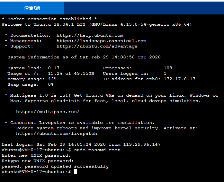Viewport: 224px width, 182px height.
Task: Click the 'System information as of' date line
Action: click(x=84, y=57)
